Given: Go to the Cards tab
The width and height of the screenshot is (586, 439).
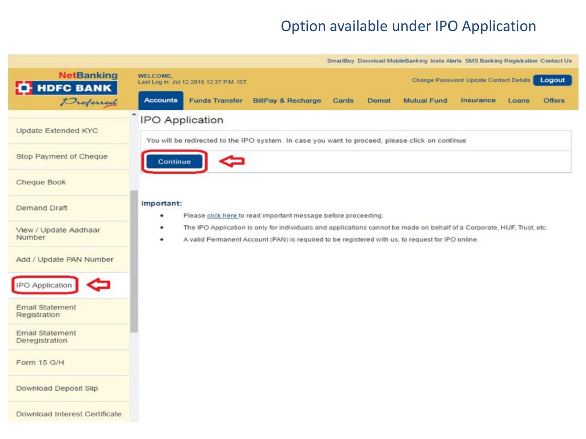Looking at the screenshot, I should [x=343, y=101].
